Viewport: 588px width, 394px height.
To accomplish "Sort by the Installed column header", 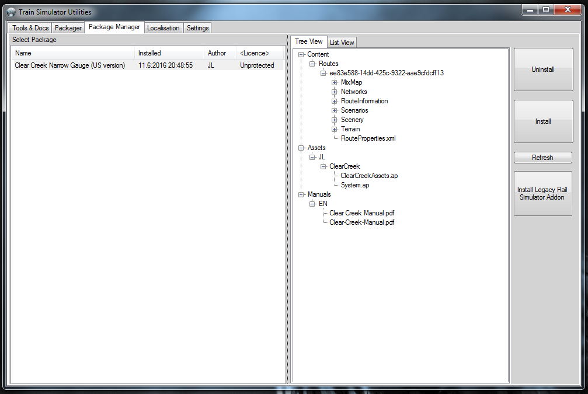I will [x=169, y=53].
